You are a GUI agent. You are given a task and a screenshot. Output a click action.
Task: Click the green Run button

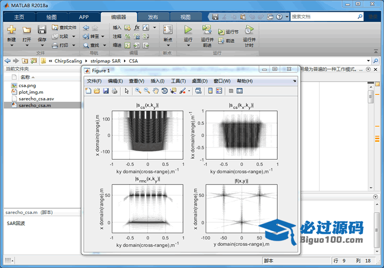tap(188, 30)
